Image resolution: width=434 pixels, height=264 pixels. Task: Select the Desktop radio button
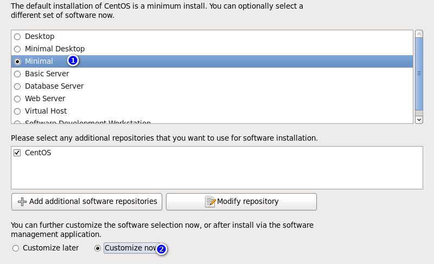[17, 36]
